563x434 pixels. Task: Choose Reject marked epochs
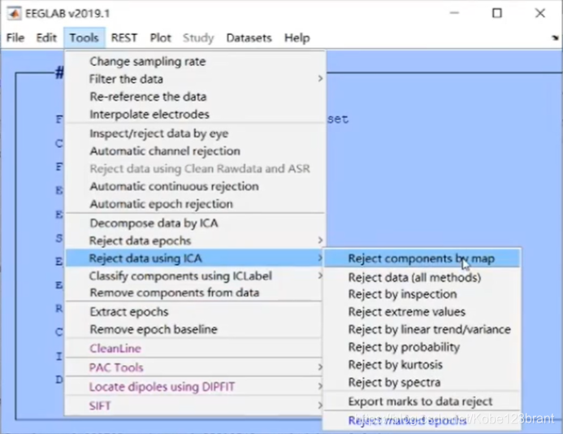[422, 420]
